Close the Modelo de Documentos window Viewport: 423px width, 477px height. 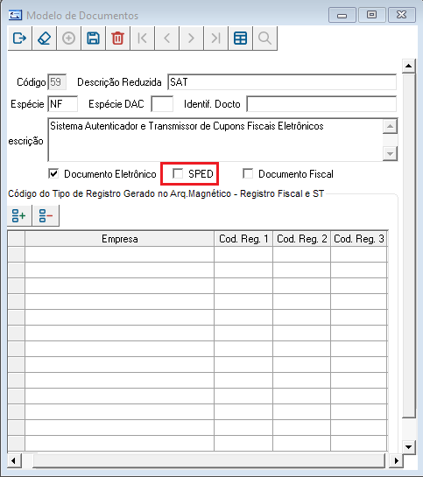(402, 15)
